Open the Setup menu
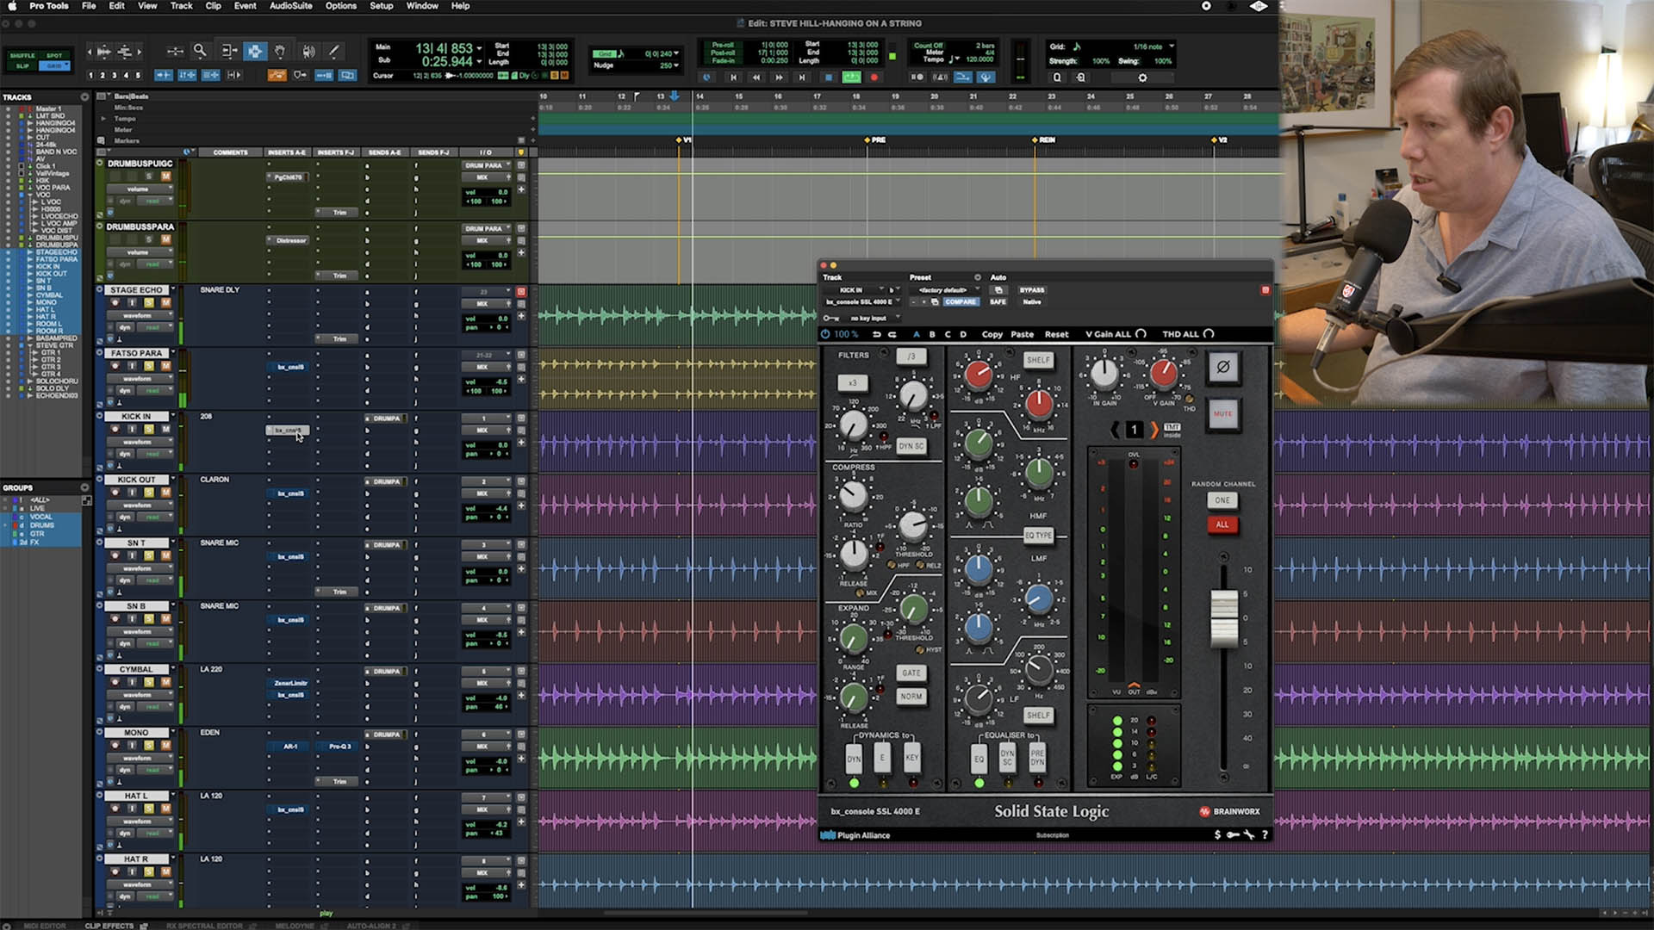The width and height of the screenshot is (1654, 930). (x=382, y=6)
